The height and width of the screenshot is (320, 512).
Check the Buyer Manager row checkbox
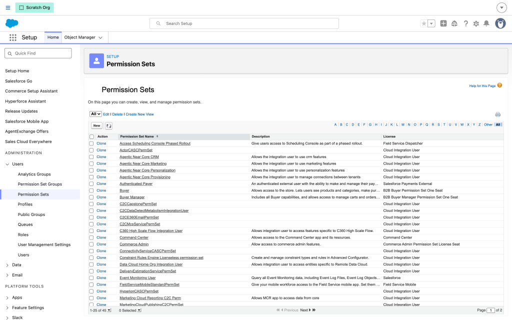(x=91, y=197)
